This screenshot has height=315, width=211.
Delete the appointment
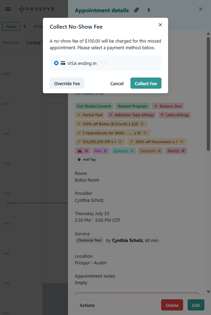(x=172, y=305)
